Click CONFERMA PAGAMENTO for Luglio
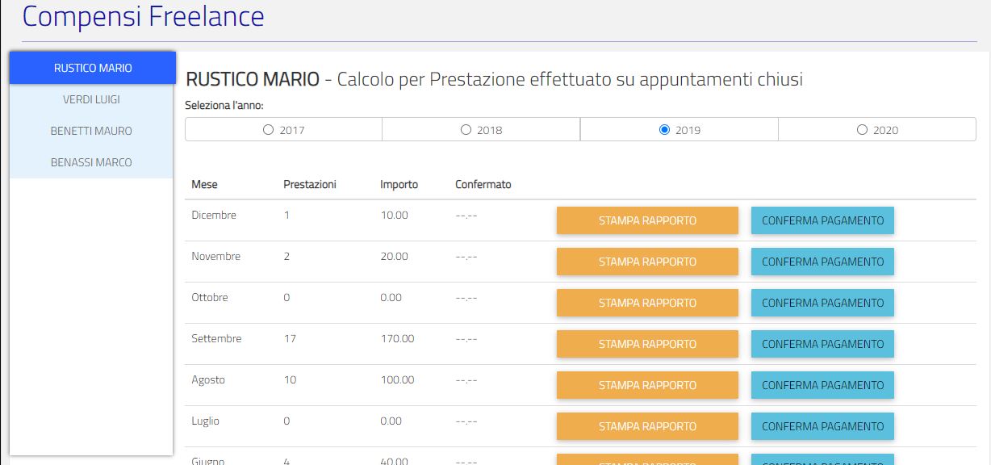The image size is (991, 465). point(822,425)
